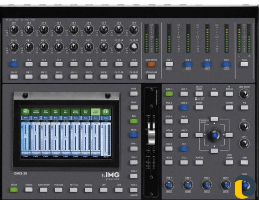
Task: Select the blue CH 1 channel button
Action: pyautogui.click(x=14, y=64)
